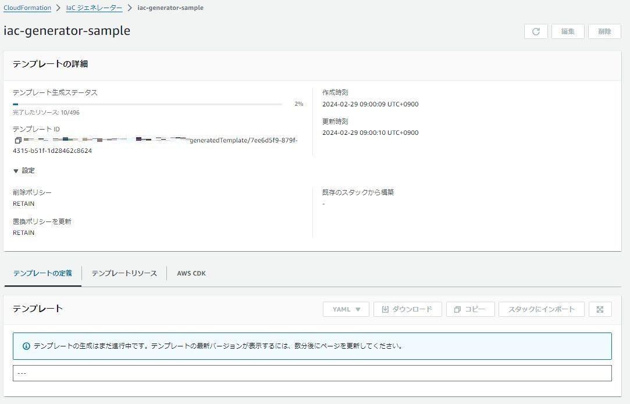Open the AWS CDK tab
The height and width of the screenshot is (404, 630).
click(x=191, y=272)
